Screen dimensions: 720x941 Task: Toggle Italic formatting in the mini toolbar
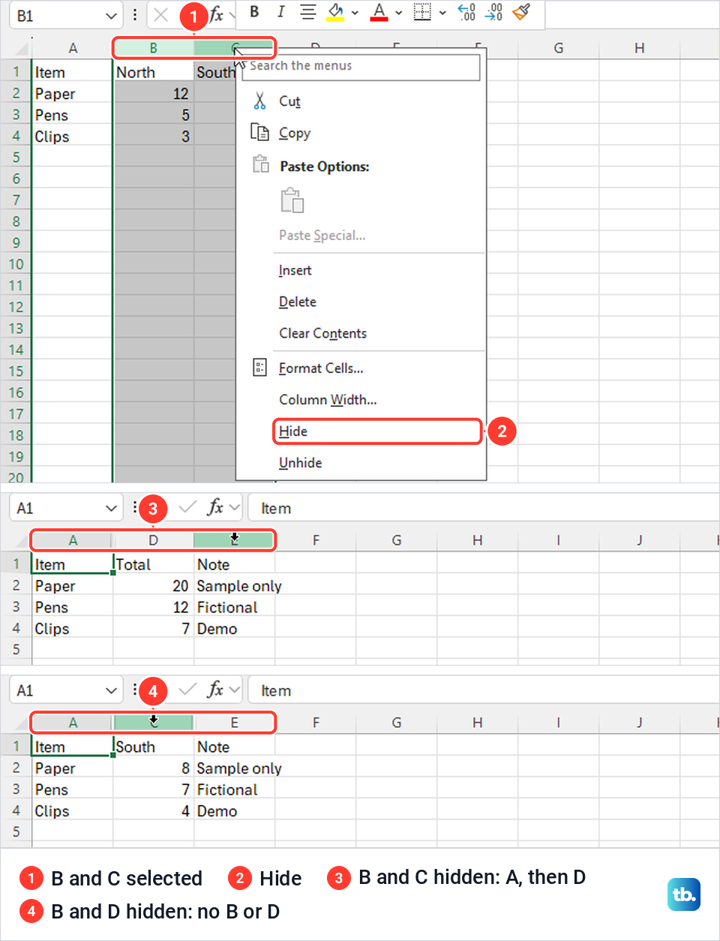280,11
